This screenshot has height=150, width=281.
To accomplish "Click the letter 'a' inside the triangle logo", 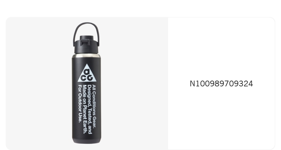I will (x=87, y=72).
